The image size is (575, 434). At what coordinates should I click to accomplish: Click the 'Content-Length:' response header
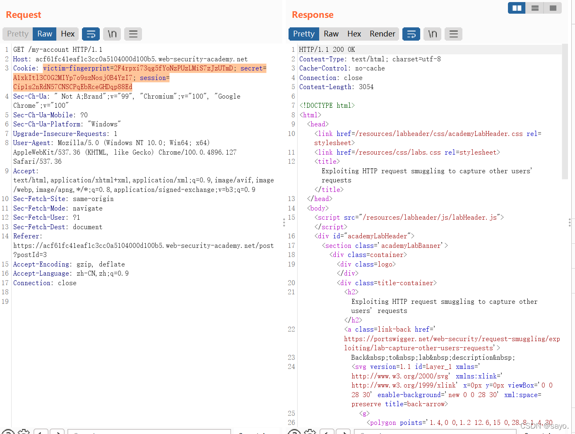(x=327, y=87)
